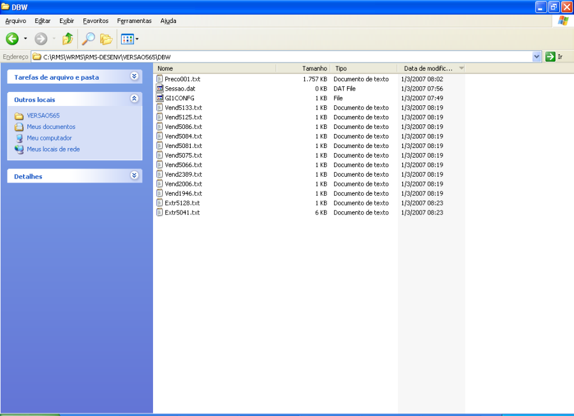Open the Favoritos menu
574x416 pixels.
[96, 21]
